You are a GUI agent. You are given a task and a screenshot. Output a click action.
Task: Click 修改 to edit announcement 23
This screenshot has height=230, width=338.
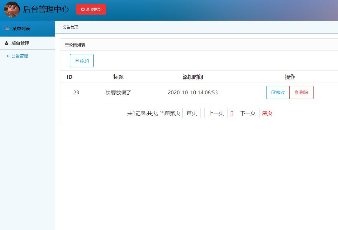pyautogui.click(x=278, y=92)
